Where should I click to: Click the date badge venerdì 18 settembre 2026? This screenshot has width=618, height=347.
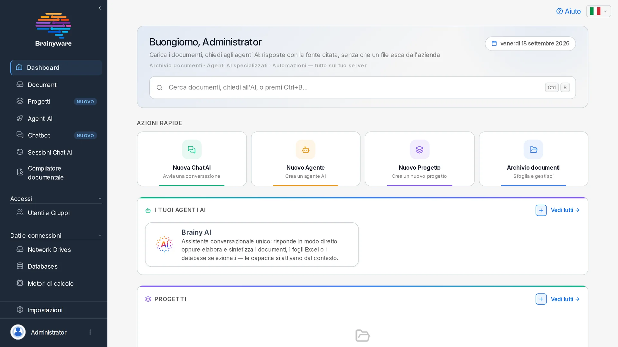530,43
